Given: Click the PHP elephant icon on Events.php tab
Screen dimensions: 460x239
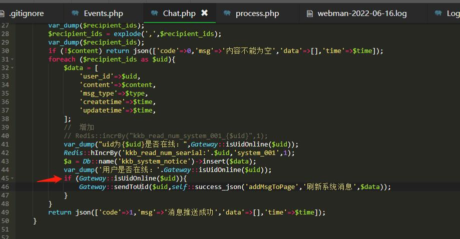Looking at the screenshot, I should tap(75, 13).
